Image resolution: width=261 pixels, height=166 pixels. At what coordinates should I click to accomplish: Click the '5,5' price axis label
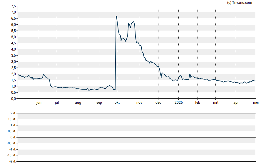click(14, 31)
